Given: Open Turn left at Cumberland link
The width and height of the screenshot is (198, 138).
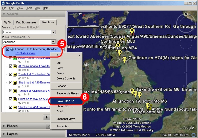Looking at the screenshot, I should 34,74.
